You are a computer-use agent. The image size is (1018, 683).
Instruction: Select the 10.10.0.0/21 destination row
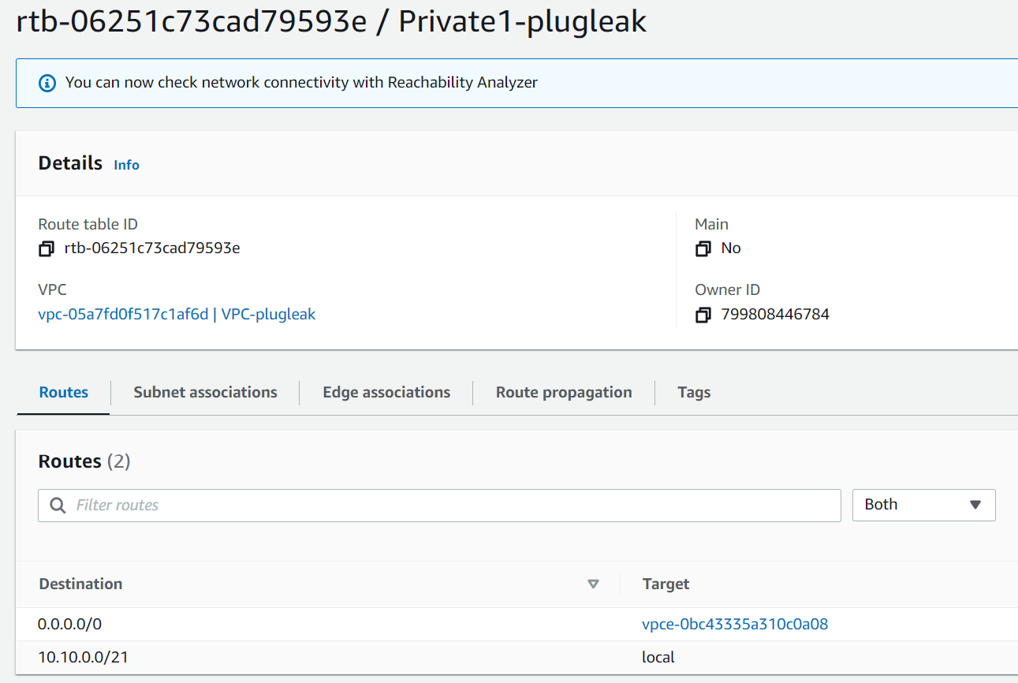click(83, 657)
